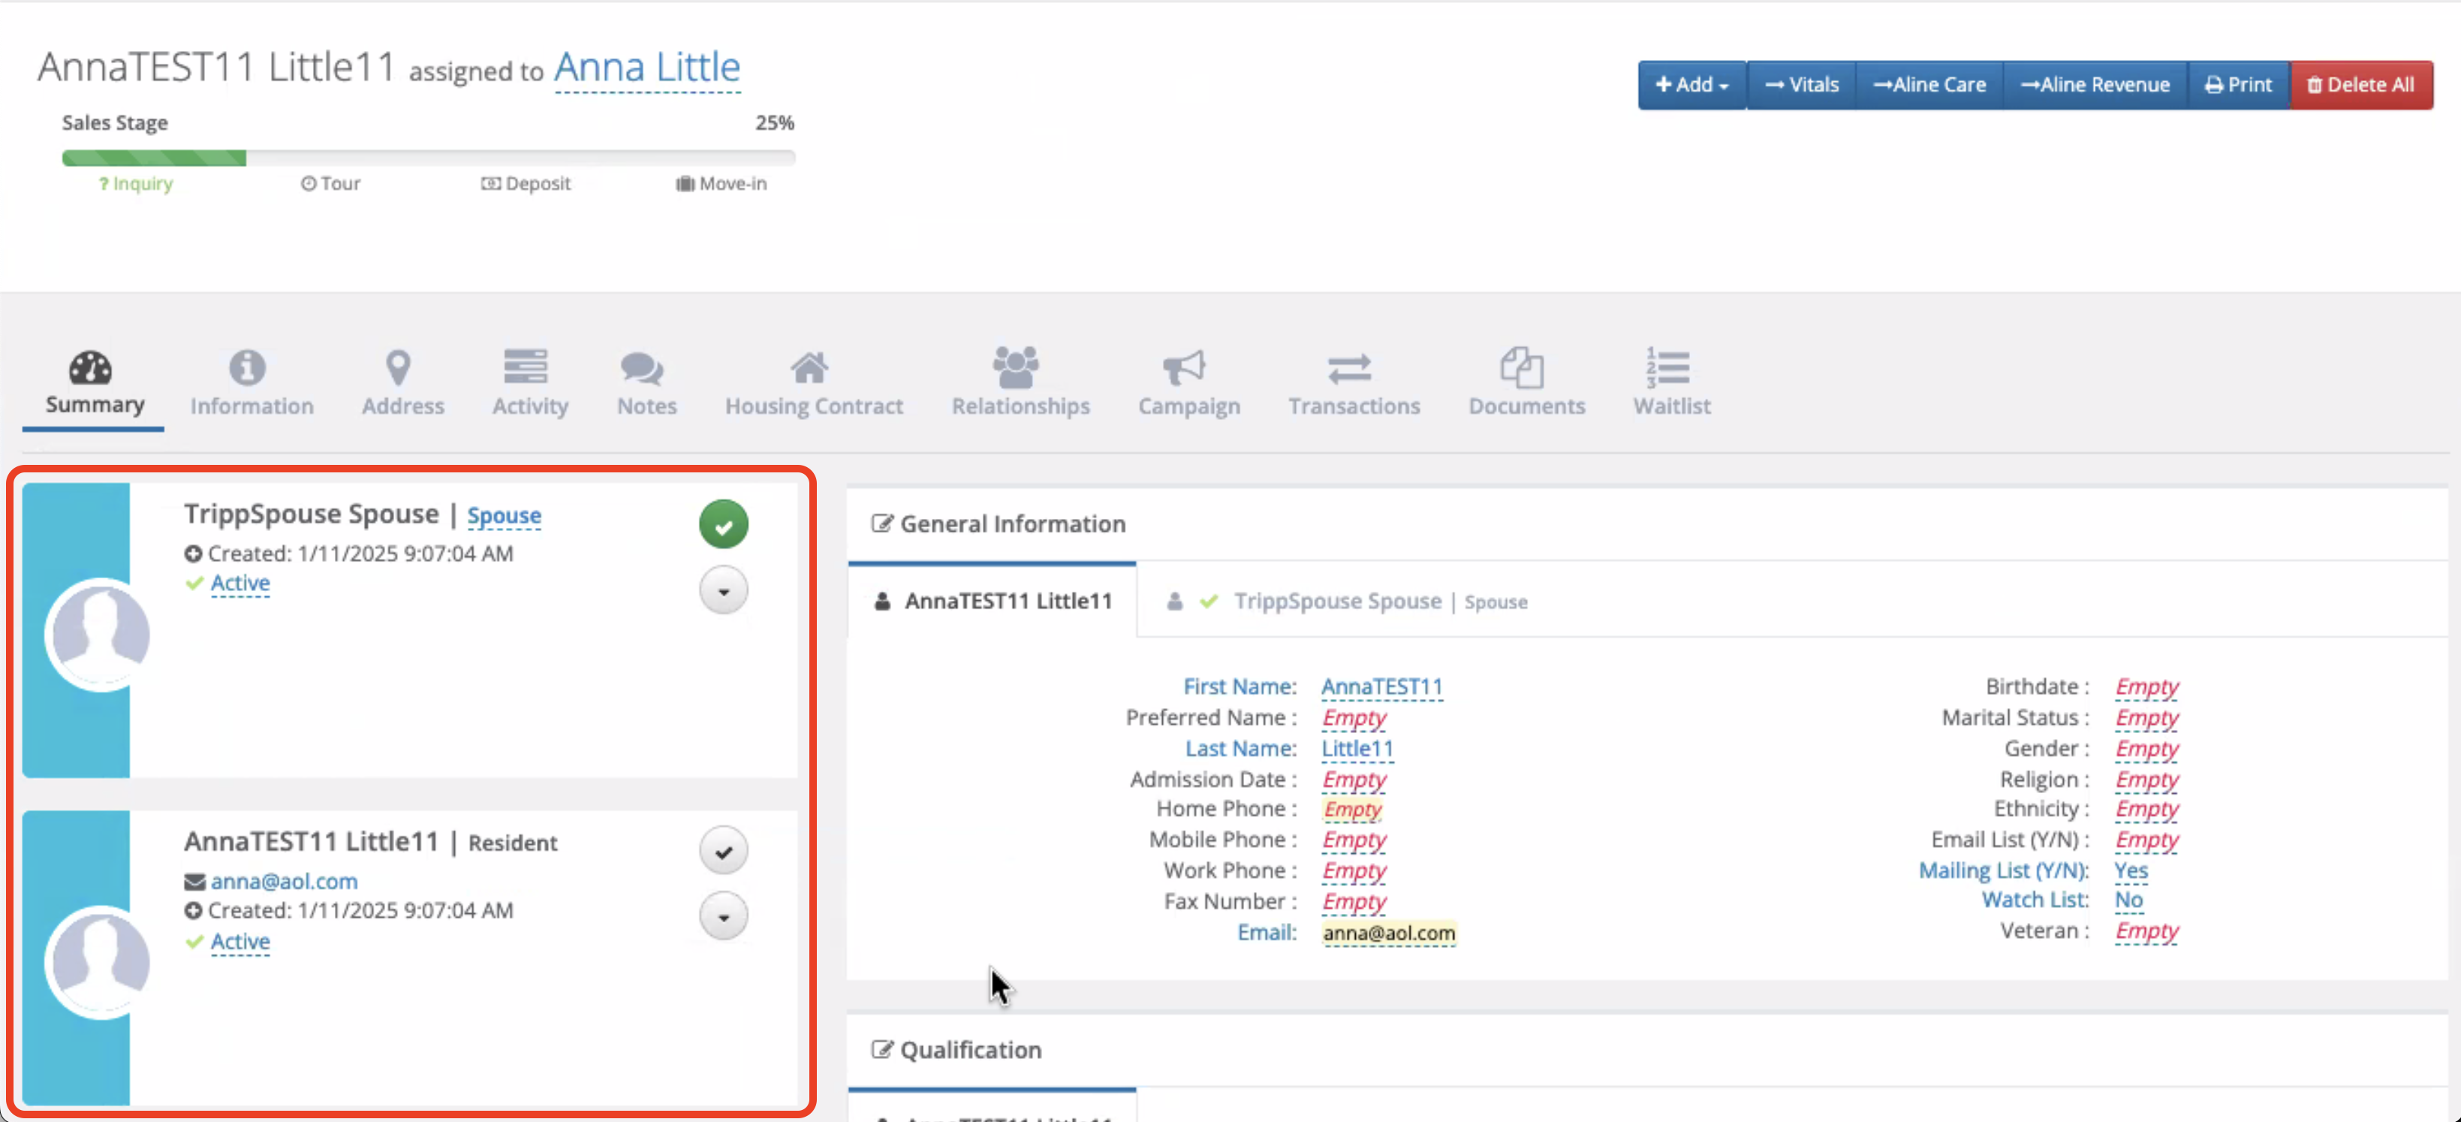The width and height of the screenshot is (2461, 1122).
Task: Expand dropdown arrow on AnnaTEST11 Resident card
Action: pos(723,916)
